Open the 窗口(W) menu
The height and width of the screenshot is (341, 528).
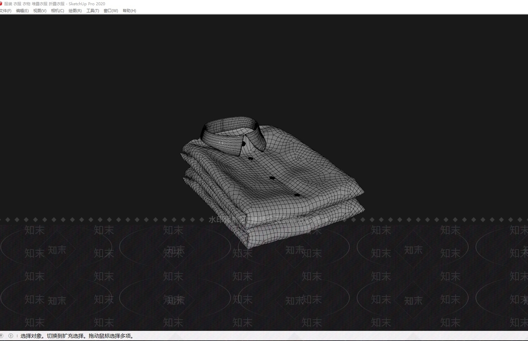[111, 11]
